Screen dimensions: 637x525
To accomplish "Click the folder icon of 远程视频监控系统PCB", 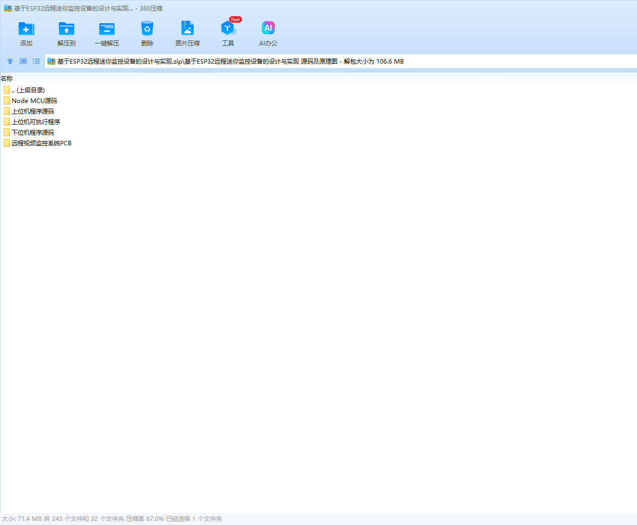I will 7,143.
